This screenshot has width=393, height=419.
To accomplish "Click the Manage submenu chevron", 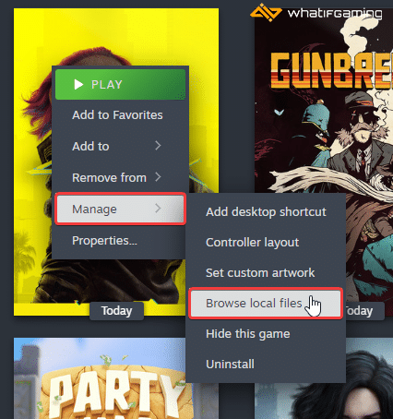I will pyautogui.click(x=158, y=209).
